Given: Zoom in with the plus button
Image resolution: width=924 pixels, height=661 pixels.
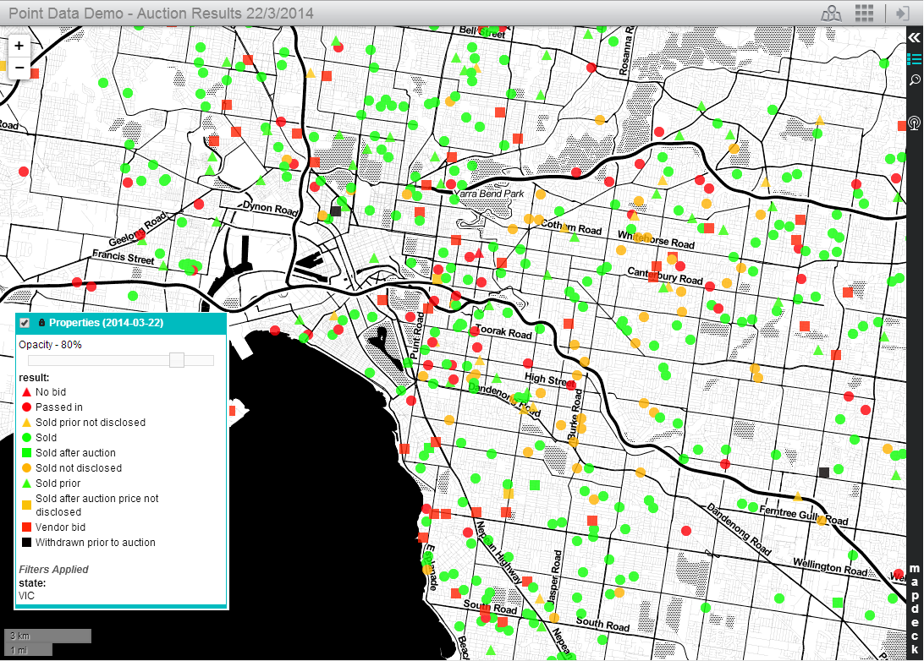Looking at the screenshot, I should [x=19, y=44].
